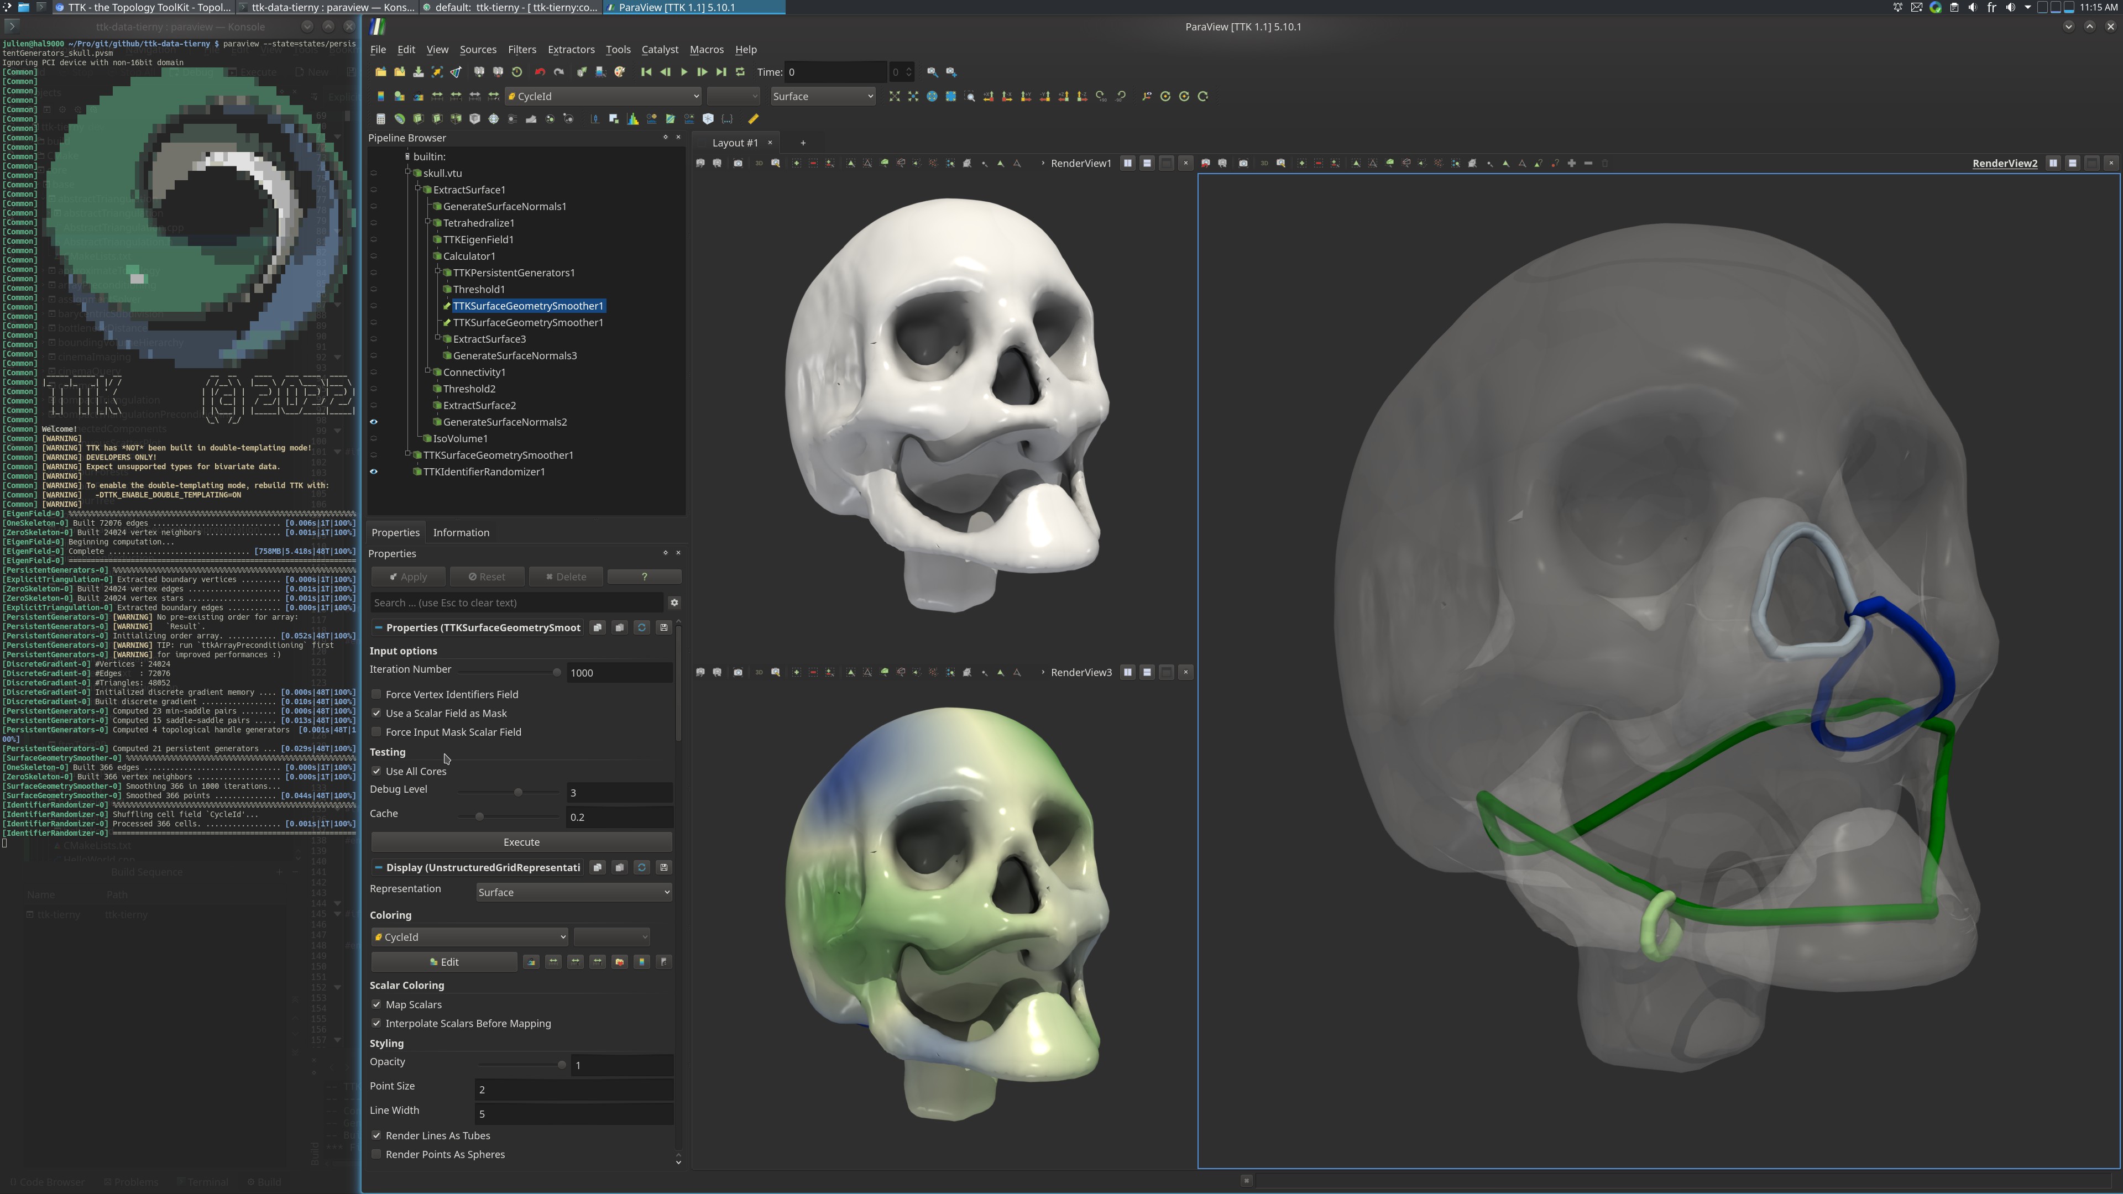Hide GenerateSurfaceNormals2 via eye icon
The width and height of the screenshot is (2123, 1194).
(373, 422)
